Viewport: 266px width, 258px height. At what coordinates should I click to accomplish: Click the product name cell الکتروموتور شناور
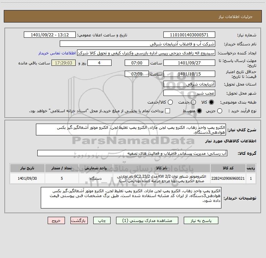[162, 178]
